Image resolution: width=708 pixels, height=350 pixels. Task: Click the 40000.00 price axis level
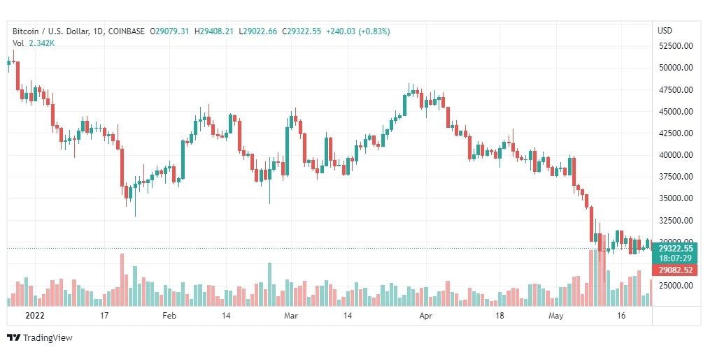click(676, 155)
